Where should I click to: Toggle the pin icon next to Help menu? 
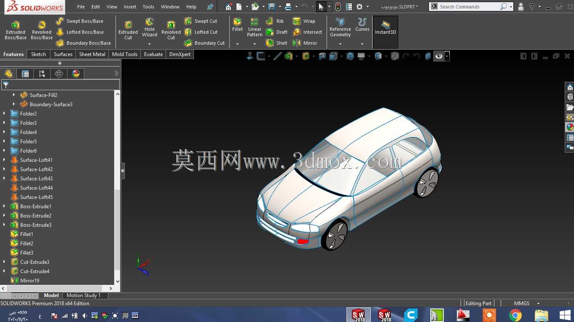[210, 7]
